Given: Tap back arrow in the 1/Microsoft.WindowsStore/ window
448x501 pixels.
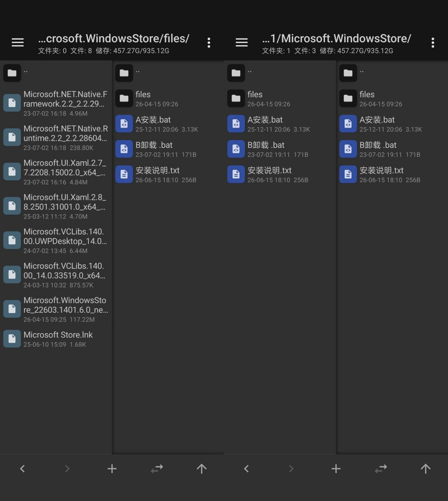Looking at the screenshot, I should click(246, 469).
